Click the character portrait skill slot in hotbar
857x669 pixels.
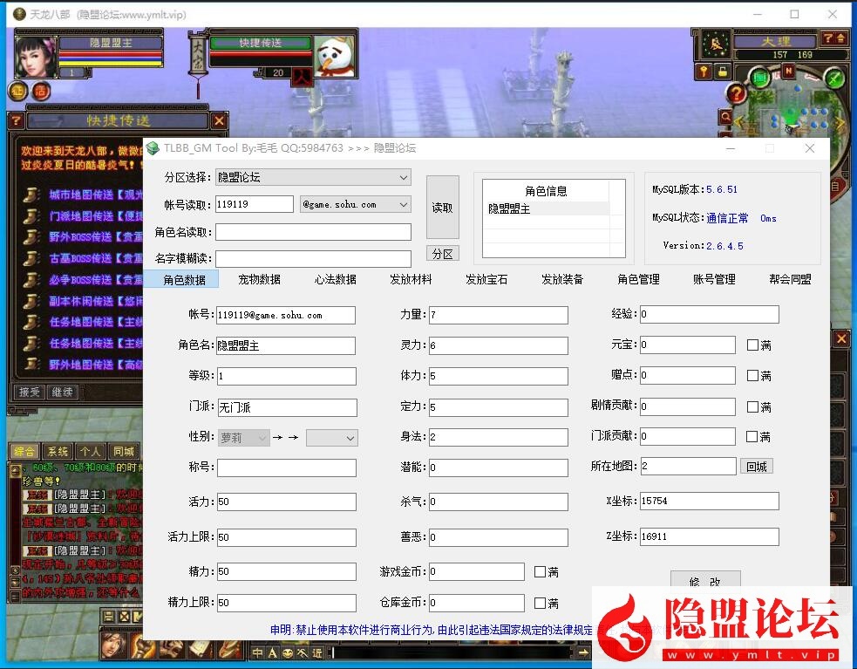[113, 645]
